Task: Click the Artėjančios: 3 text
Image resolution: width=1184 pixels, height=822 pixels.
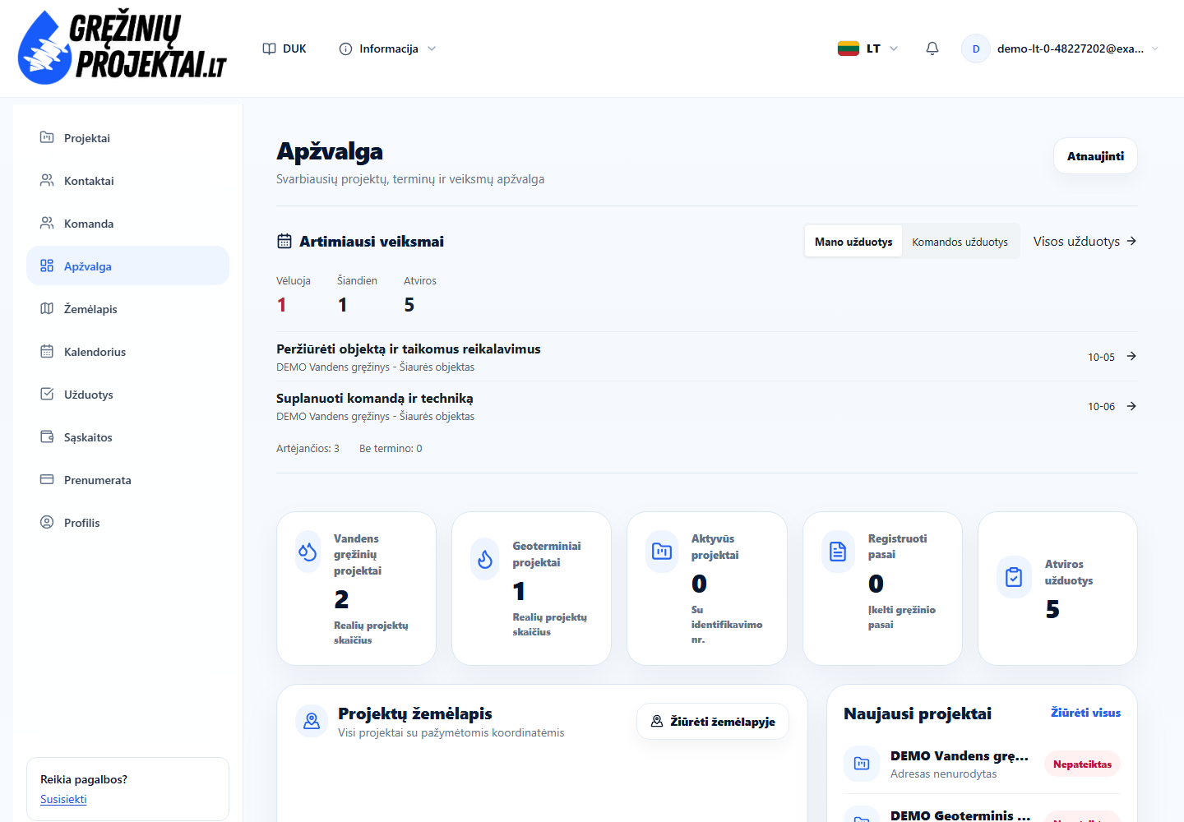Action: pos(308,448)
